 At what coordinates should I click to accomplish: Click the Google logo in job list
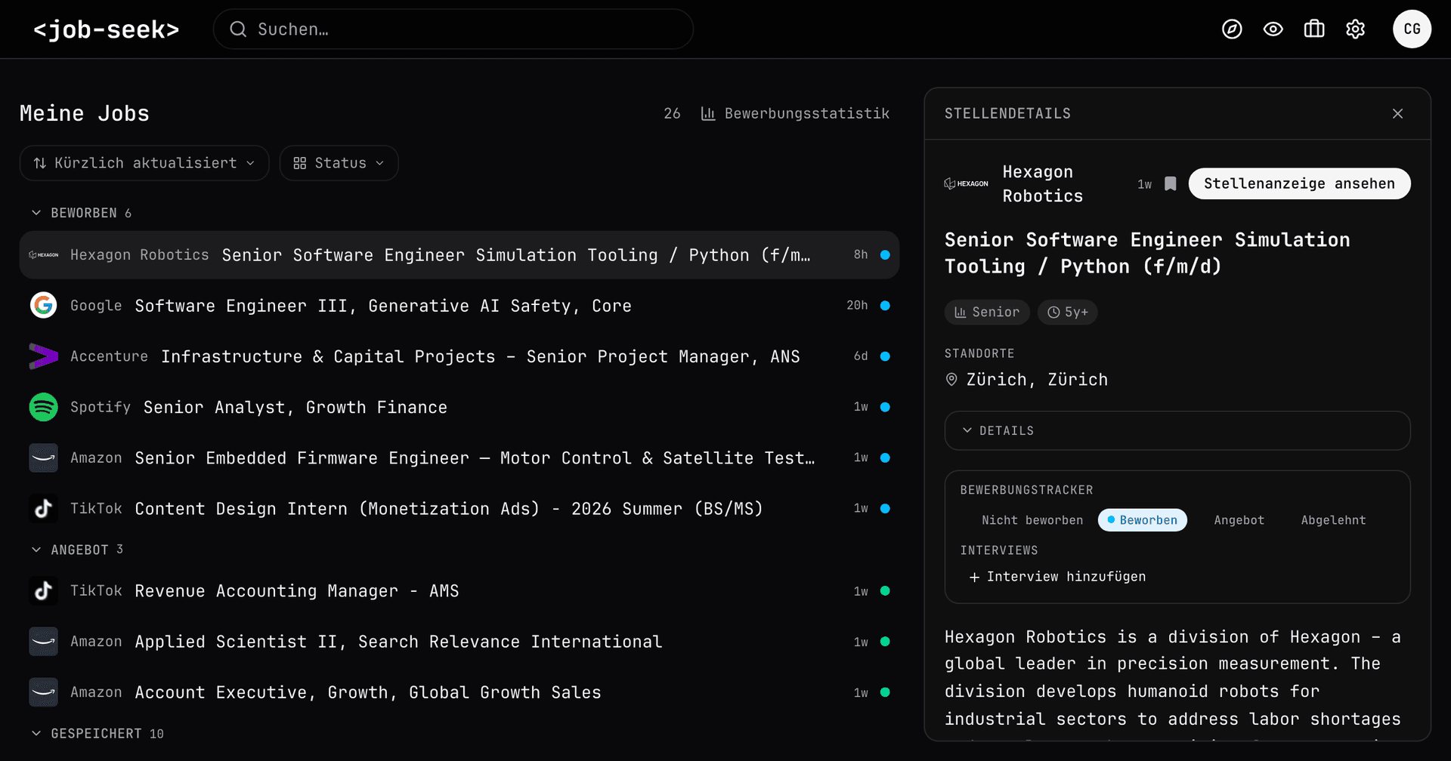pyautogui.click(x=44, y=305)
